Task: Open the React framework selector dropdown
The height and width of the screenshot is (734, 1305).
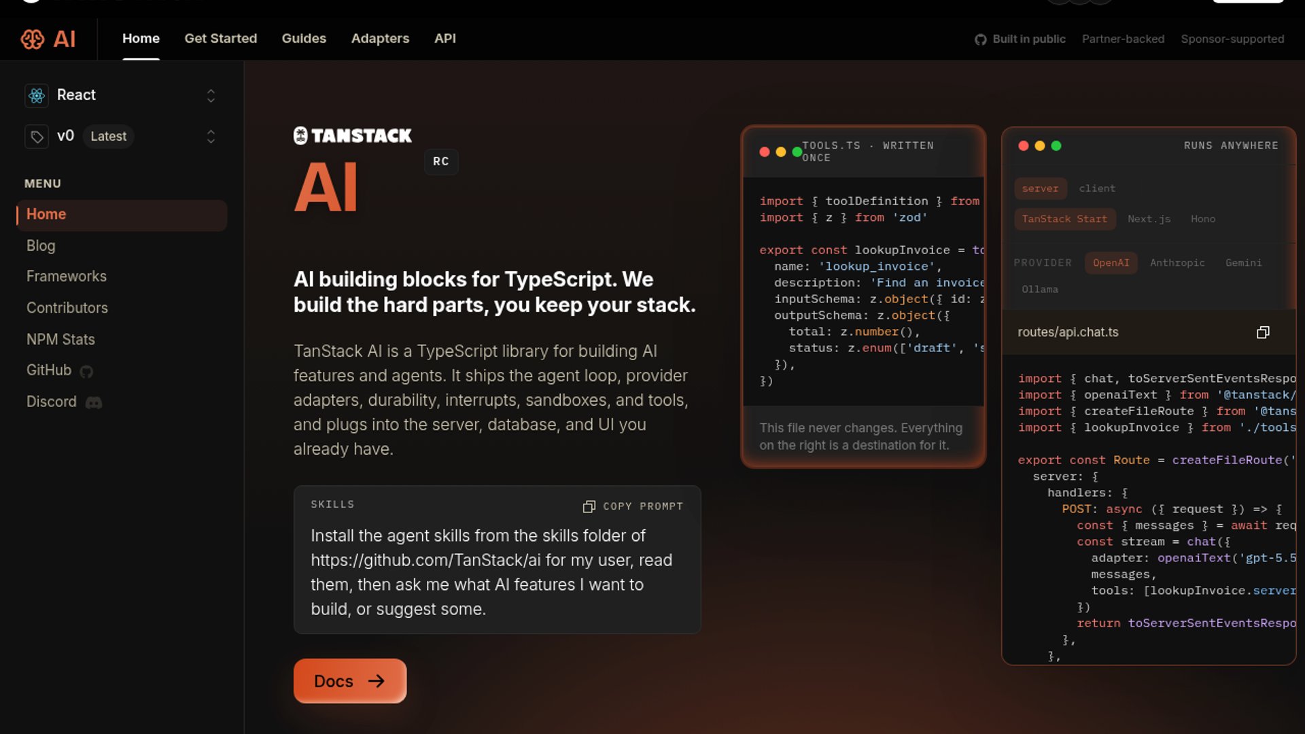Action: tap(122, 95)
